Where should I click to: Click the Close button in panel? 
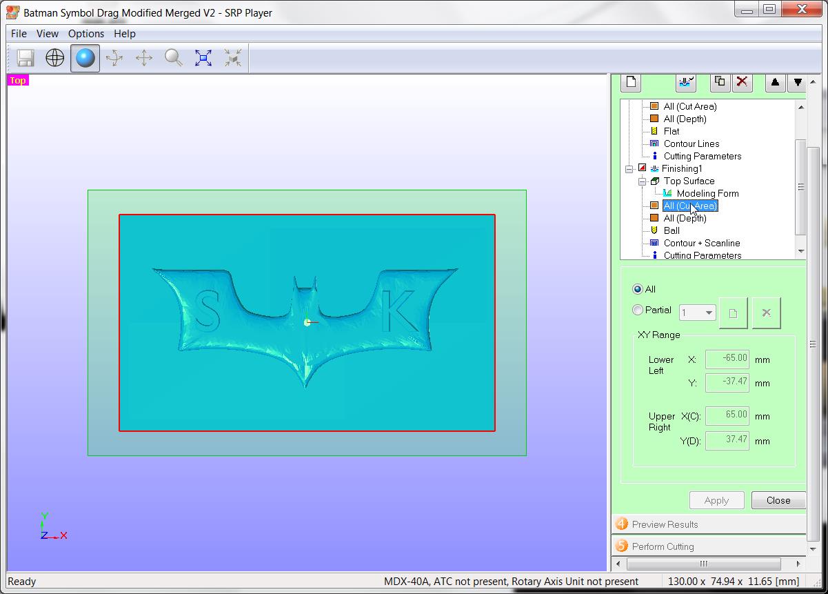(x=778, y=500)
